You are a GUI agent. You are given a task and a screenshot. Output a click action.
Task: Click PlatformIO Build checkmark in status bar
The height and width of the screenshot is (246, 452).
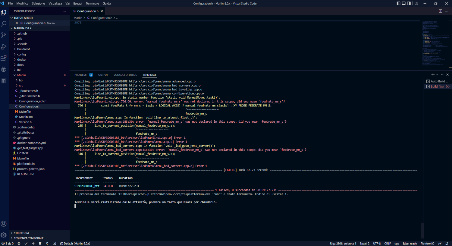(26, 244)
